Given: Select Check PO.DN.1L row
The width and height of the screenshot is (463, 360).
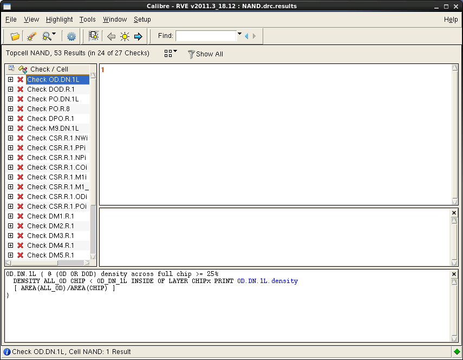Looking at the screenshot, I should [53, 99].
